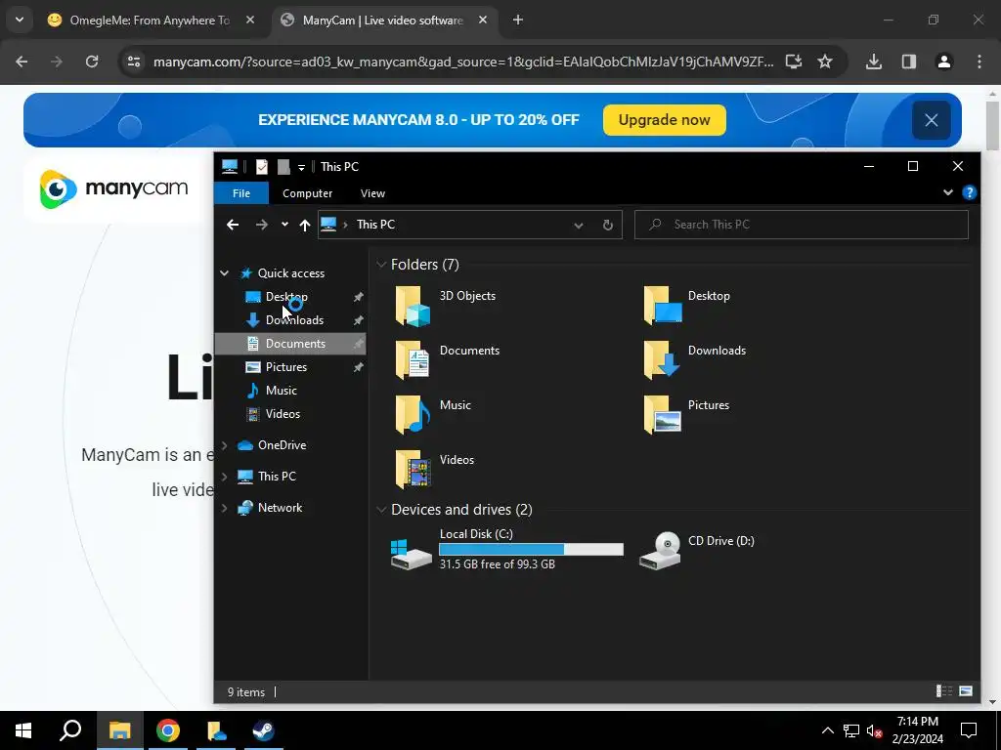This screenshot has width=1001, height=750.
Task: Collapse the Quick access tree node
Action: pos(224,273)
